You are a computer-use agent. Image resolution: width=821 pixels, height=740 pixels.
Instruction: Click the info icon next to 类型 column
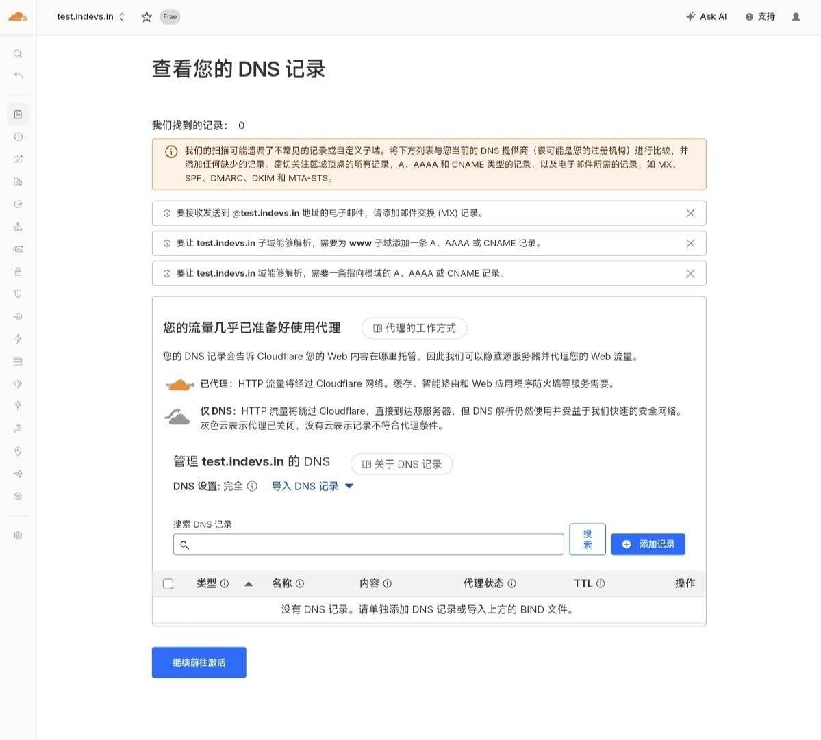225,583
